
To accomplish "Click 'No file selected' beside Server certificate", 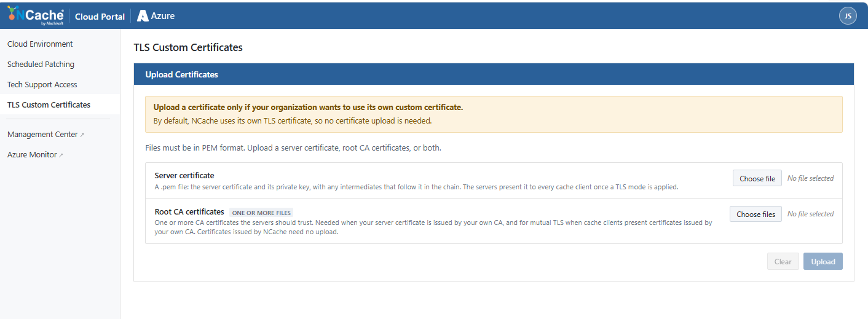I will 810,178.
